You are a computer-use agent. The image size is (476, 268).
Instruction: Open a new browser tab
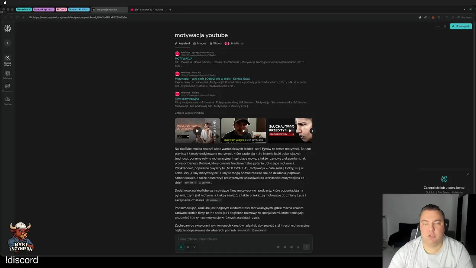pos(170,10)
